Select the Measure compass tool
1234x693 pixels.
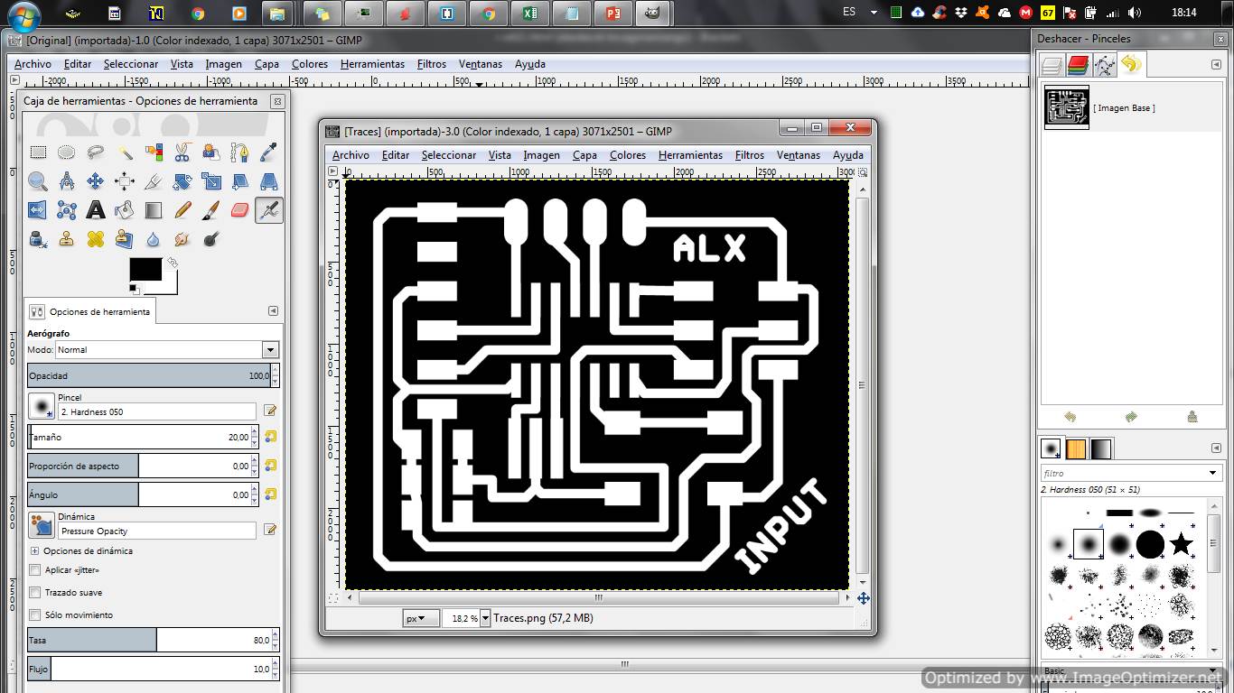67,181
